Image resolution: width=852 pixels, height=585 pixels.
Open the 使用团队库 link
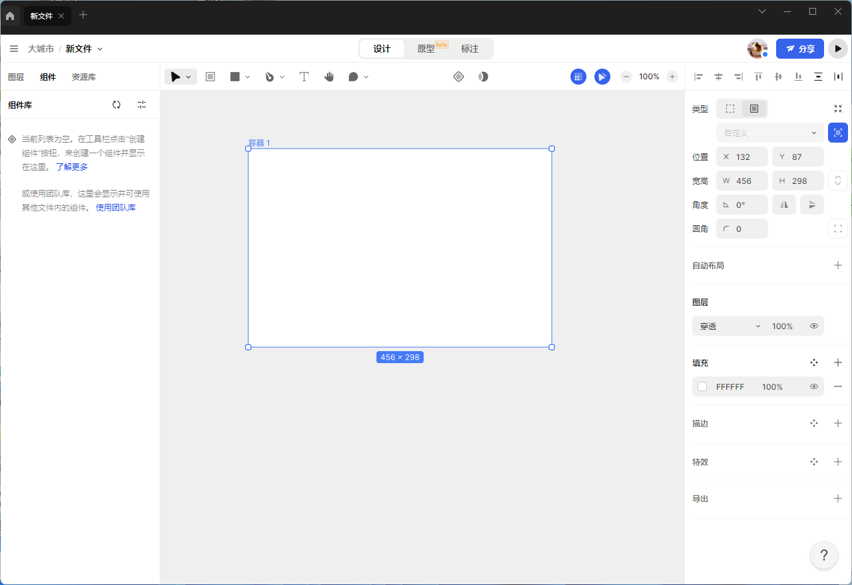click(x=116, y=207)
